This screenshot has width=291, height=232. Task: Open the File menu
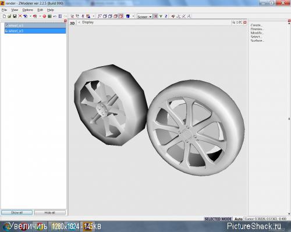pos(4,10)
